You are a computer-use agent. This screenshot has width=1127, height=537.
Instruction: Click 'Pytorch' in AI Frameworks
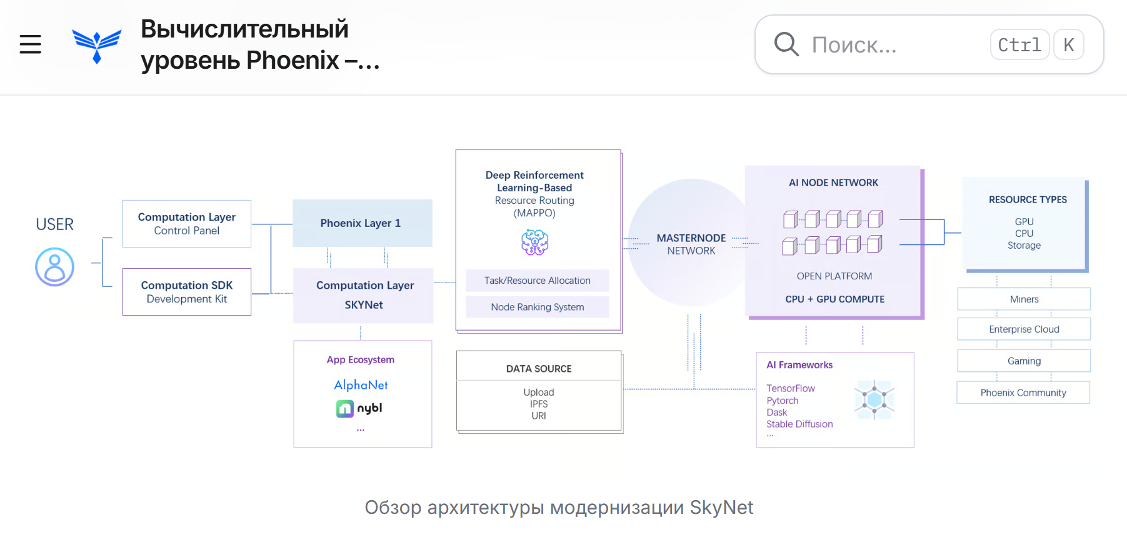[x=783, y=401]
